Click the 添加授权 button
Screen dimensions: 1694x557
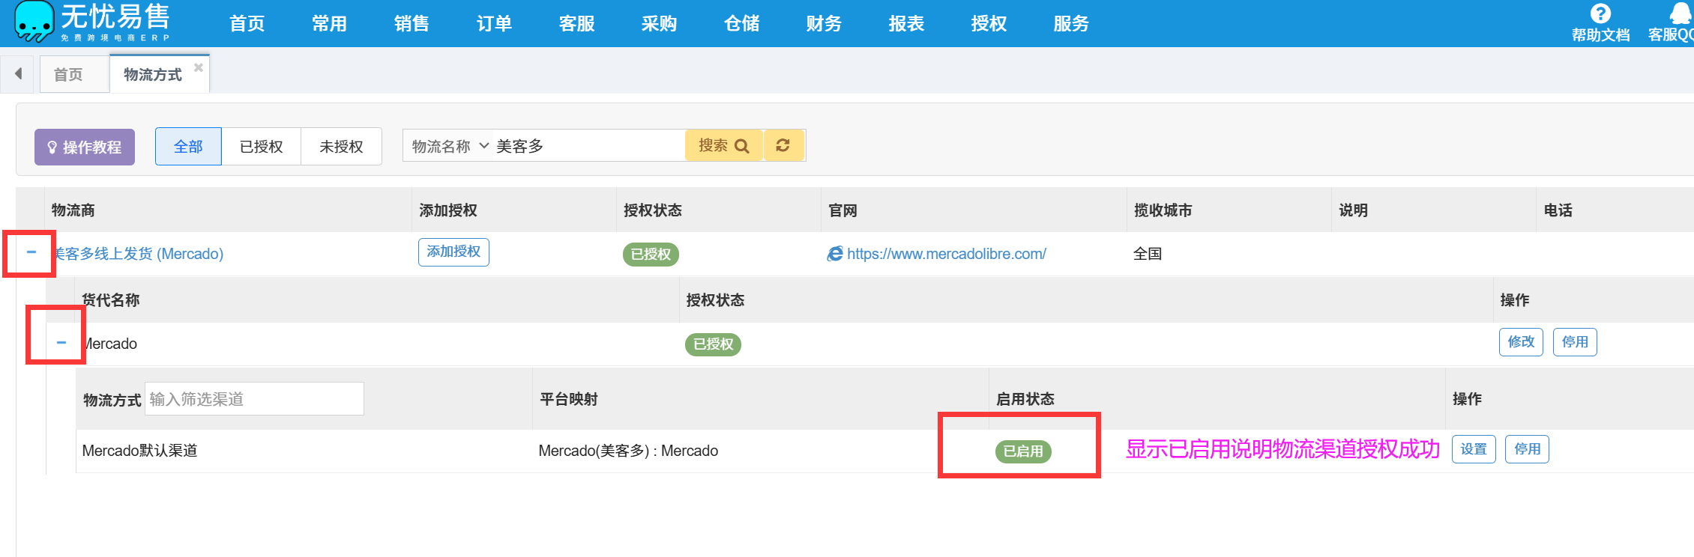453,252
